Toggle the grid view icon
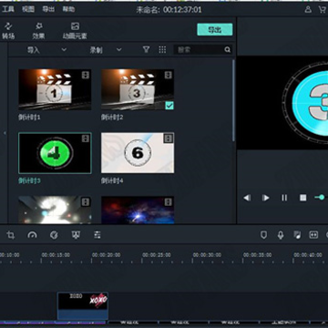 [x=162, y=49]
